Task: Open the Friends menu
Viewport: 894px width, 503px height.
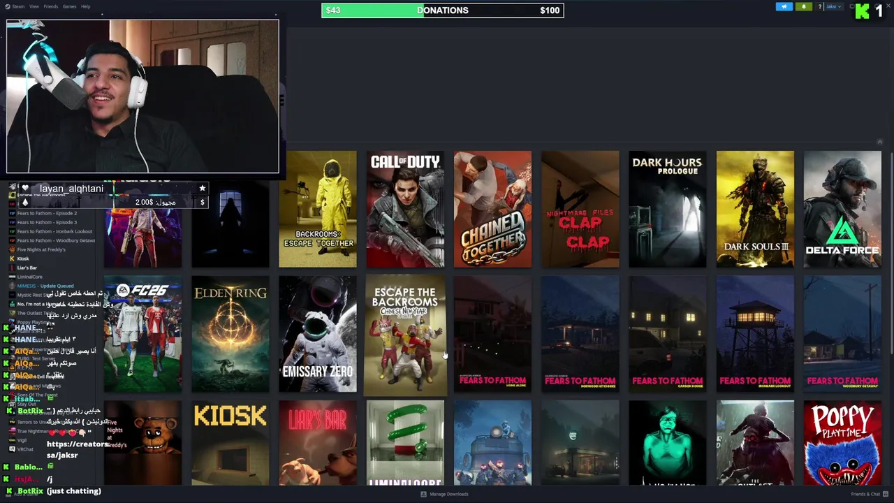Action: [x=51, y=6]
